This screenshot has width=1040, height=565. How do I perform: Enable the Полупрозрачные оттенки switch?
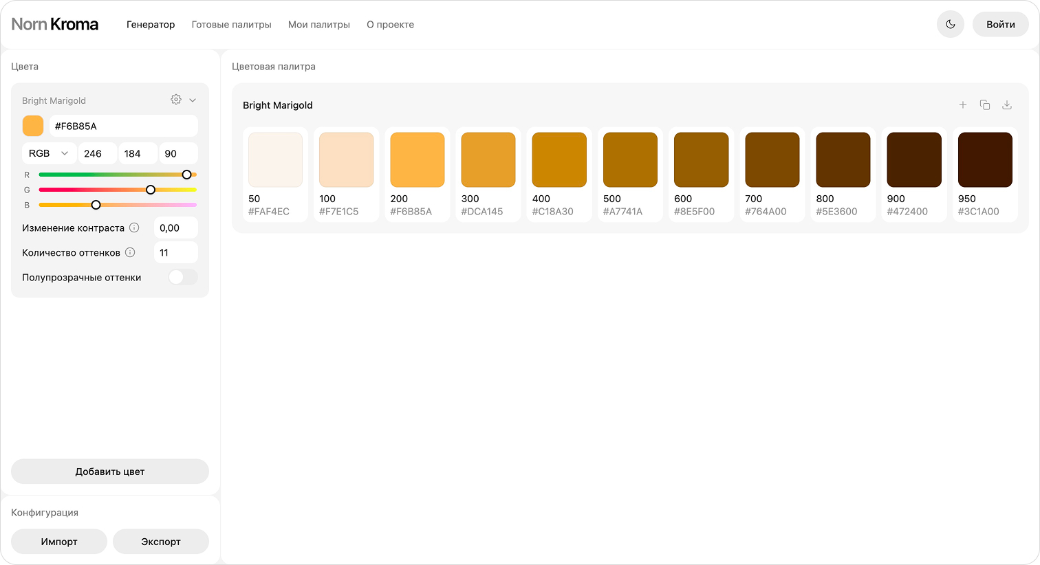182,277
